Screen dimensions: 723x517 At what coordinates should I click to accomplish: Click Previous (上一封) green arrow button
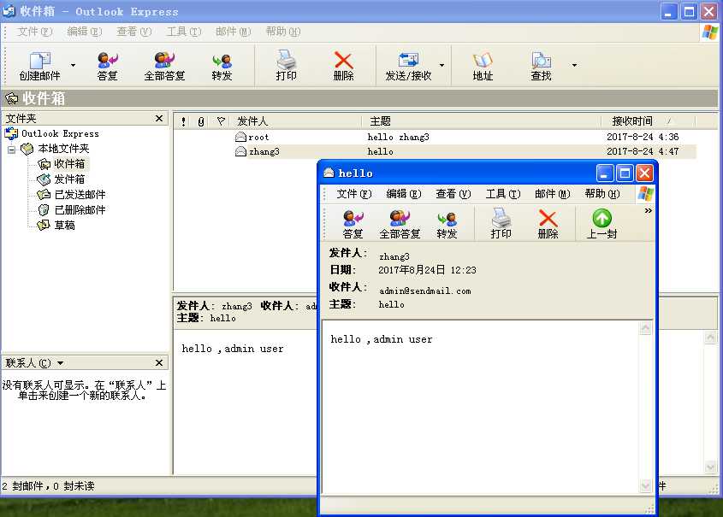(x=602, y=224)
